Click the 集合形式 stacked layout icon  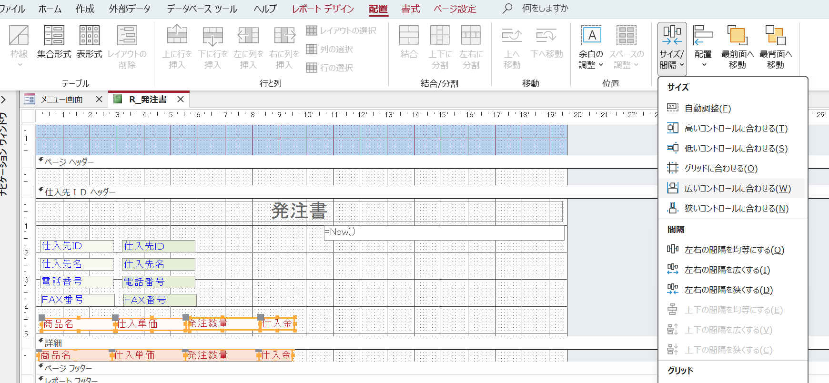pyautogui.click(x=54, y=35)
